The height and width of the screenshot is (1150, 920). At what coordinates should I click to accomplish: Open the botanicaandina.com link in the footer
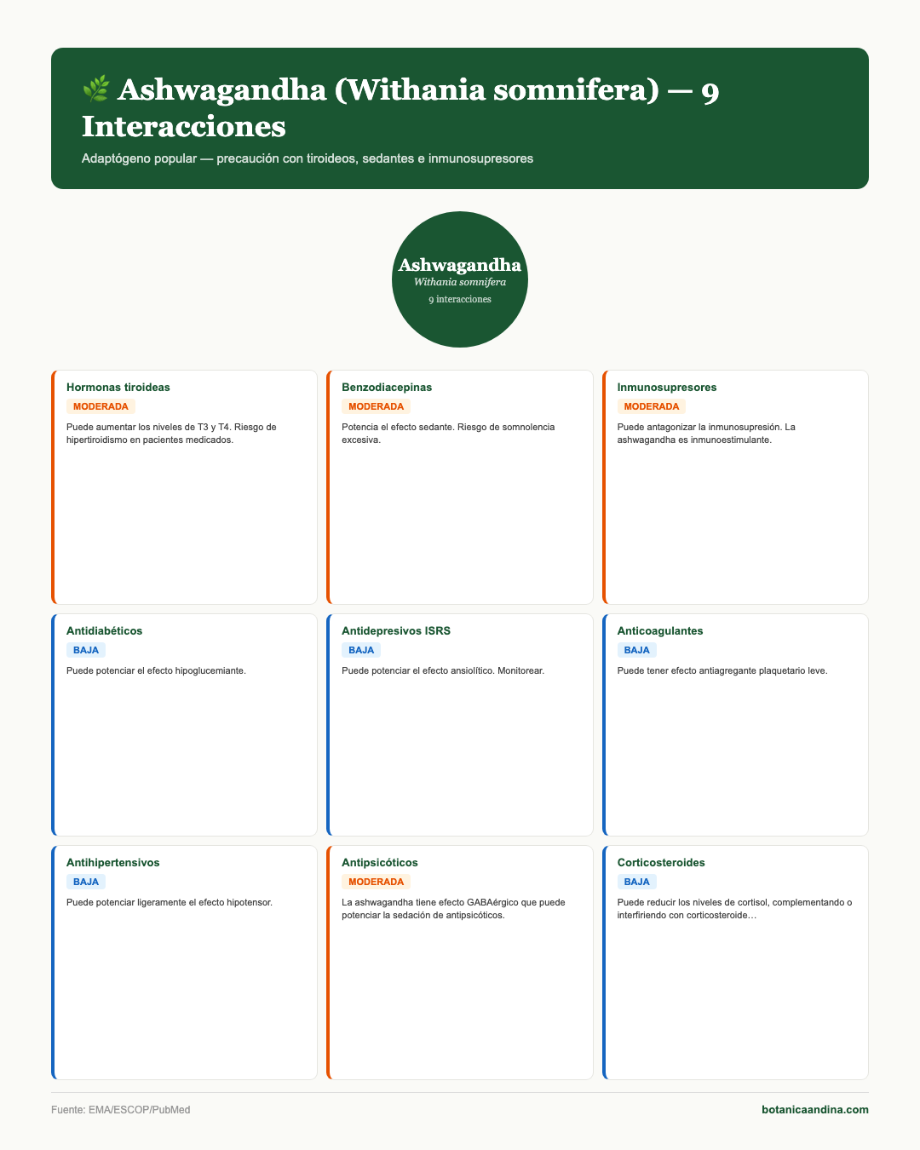815,1111
